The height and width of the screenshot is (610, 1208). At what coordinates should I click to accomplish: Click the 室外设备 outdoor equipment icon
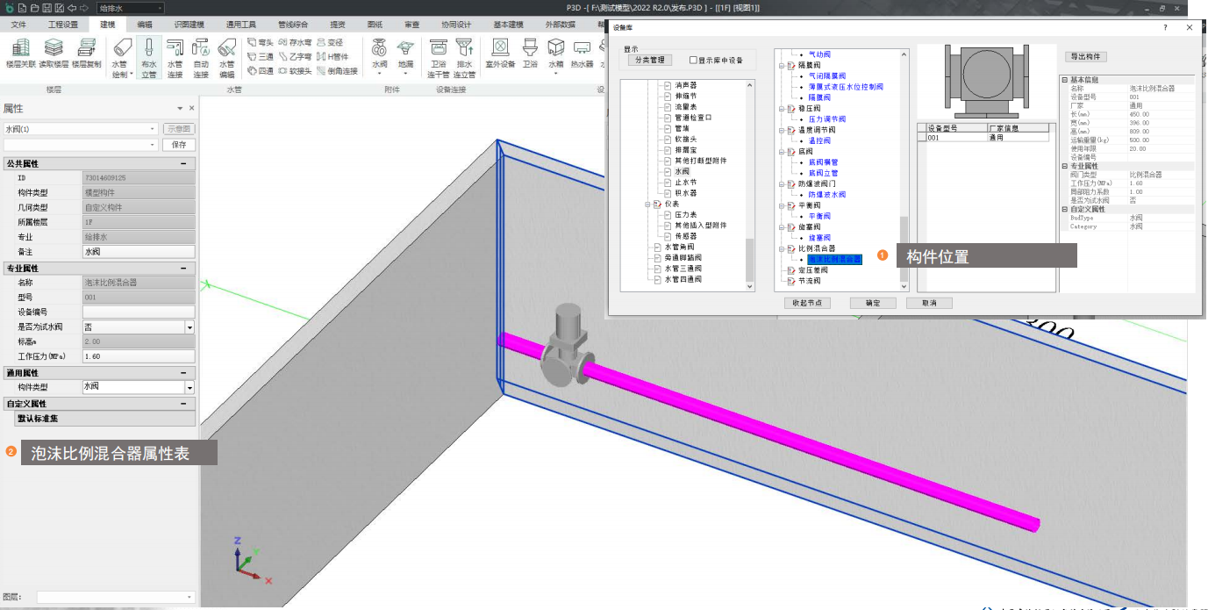pos(500,54)
